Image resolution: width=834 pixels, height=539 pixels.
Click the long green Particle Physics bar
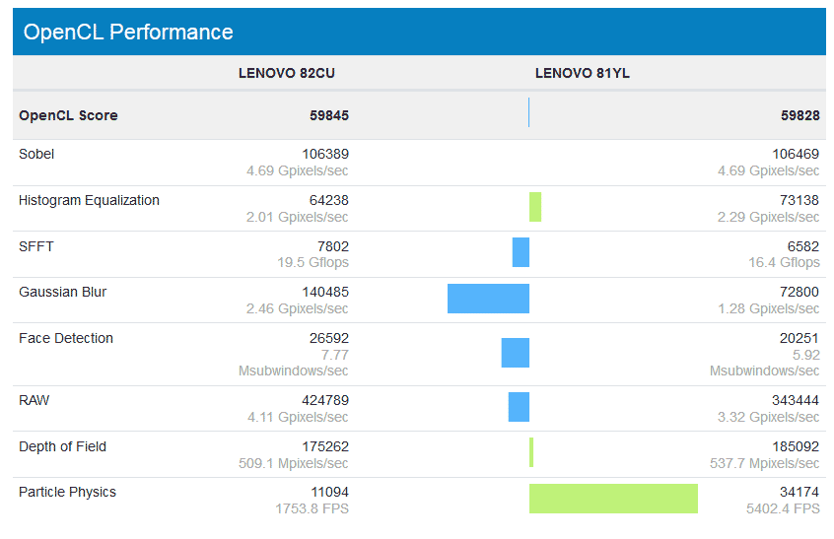point(613,499)
